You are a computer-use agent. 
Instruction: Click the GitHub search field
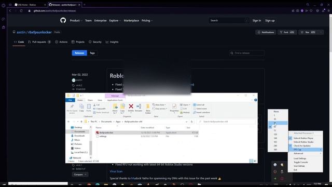(x=229, y=21)
